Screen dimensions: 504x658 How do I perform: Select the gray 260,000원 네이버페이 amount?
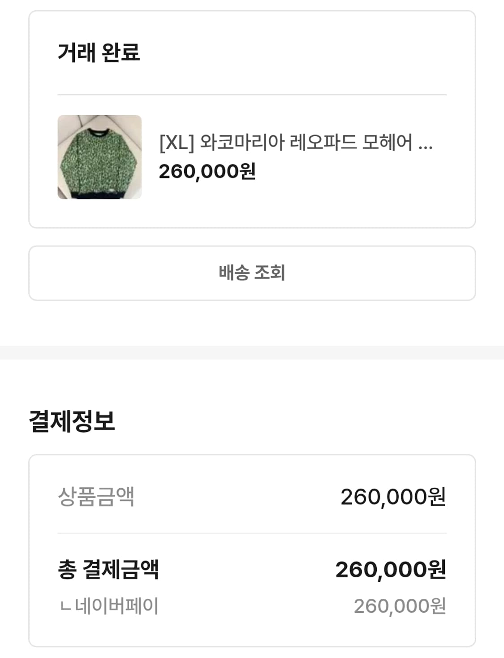point(400,606)
